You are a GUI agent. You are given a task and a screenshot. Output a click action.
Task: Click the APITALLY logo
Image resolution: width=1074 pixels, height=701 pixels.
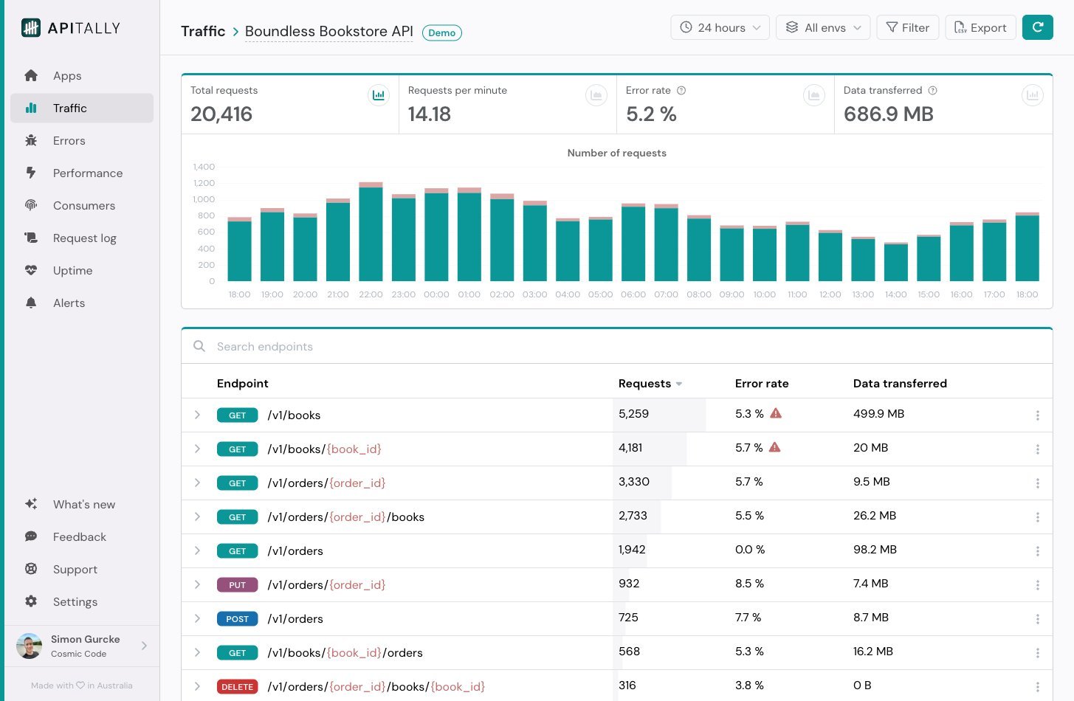coord(71,28)
